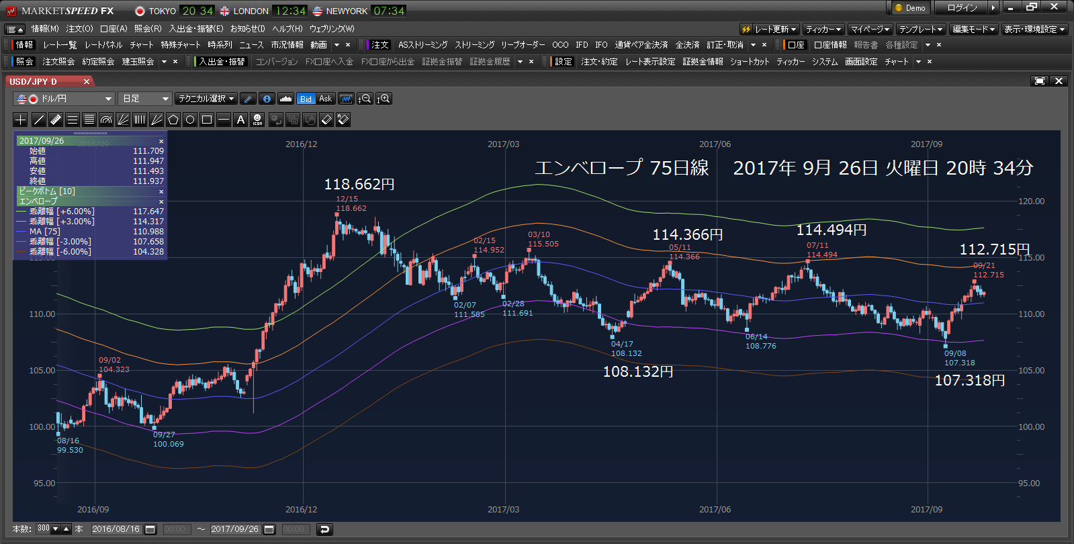
Task: Click the ログイン button
Action: (963, 8)
